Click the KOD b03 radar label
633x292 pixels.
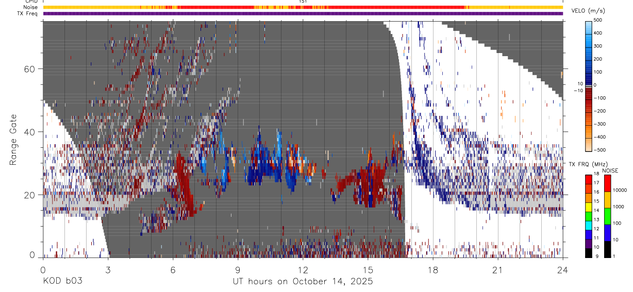click(x=62, y=281)
